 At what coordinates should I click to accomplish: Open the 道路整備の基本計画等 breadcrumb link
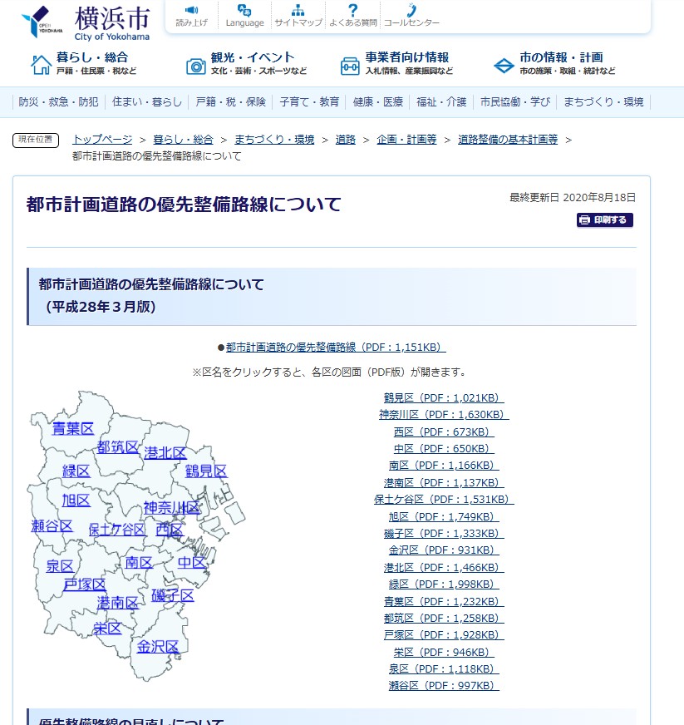tap(508, 140)
